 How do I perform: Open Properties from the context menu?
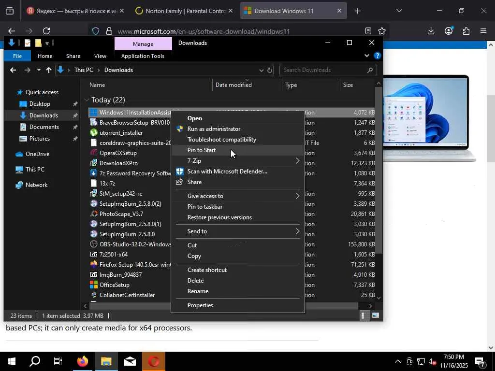[200, 305]
